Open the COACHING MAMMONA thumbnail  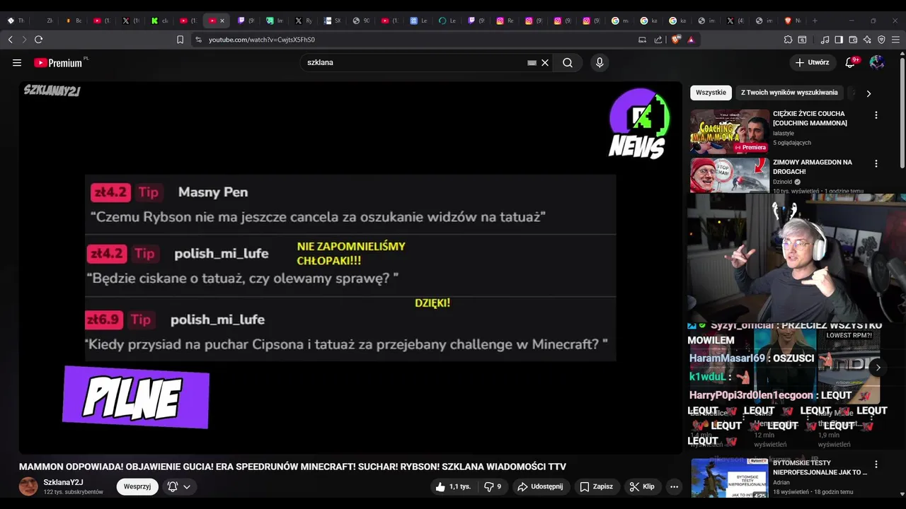pyautogui.click(x=730, y=131)
